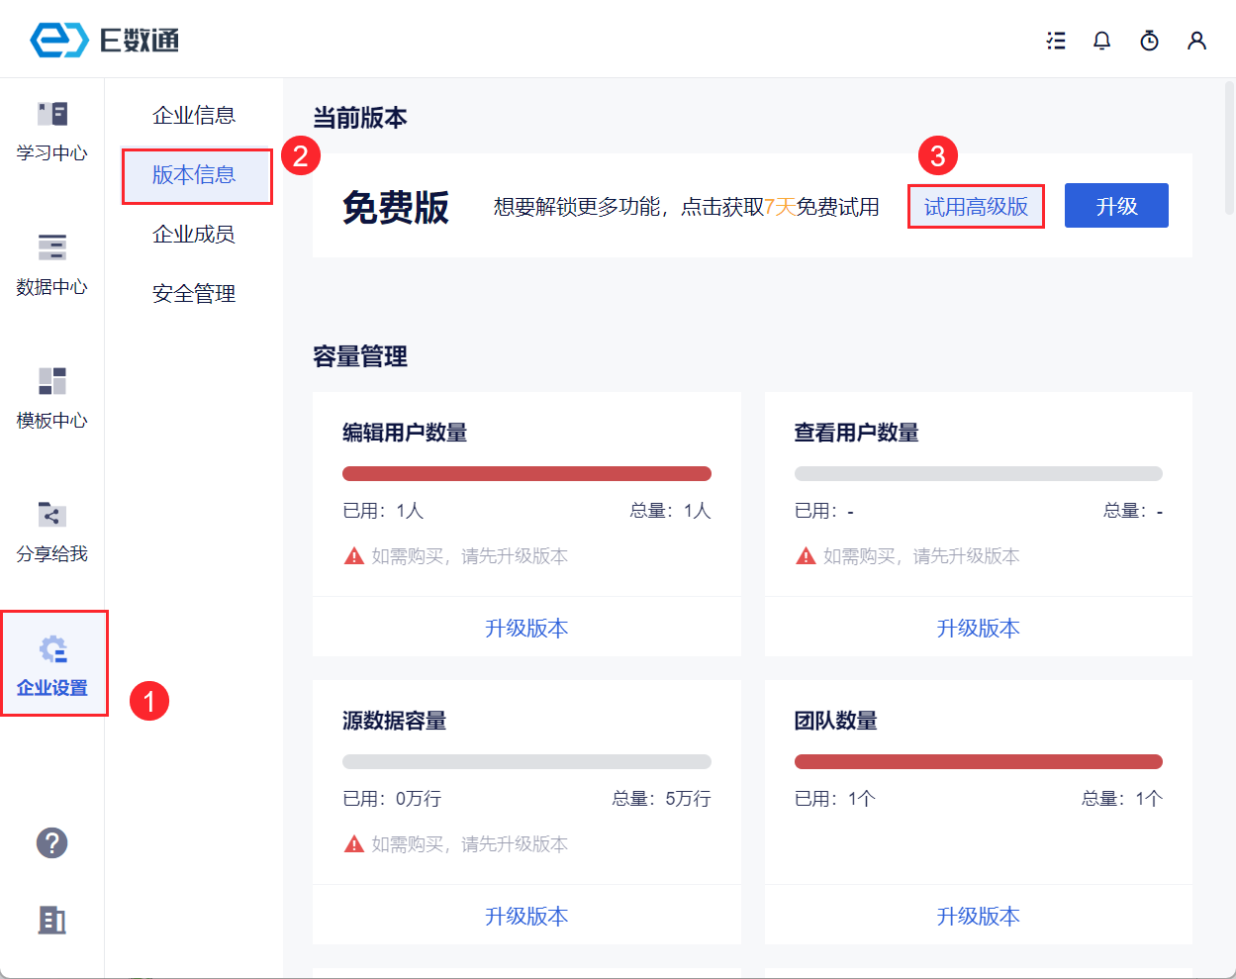Viewport: 1236px width, 979px height.
Task: Switch to 企业信息 menu item
Action: point(194,116)
